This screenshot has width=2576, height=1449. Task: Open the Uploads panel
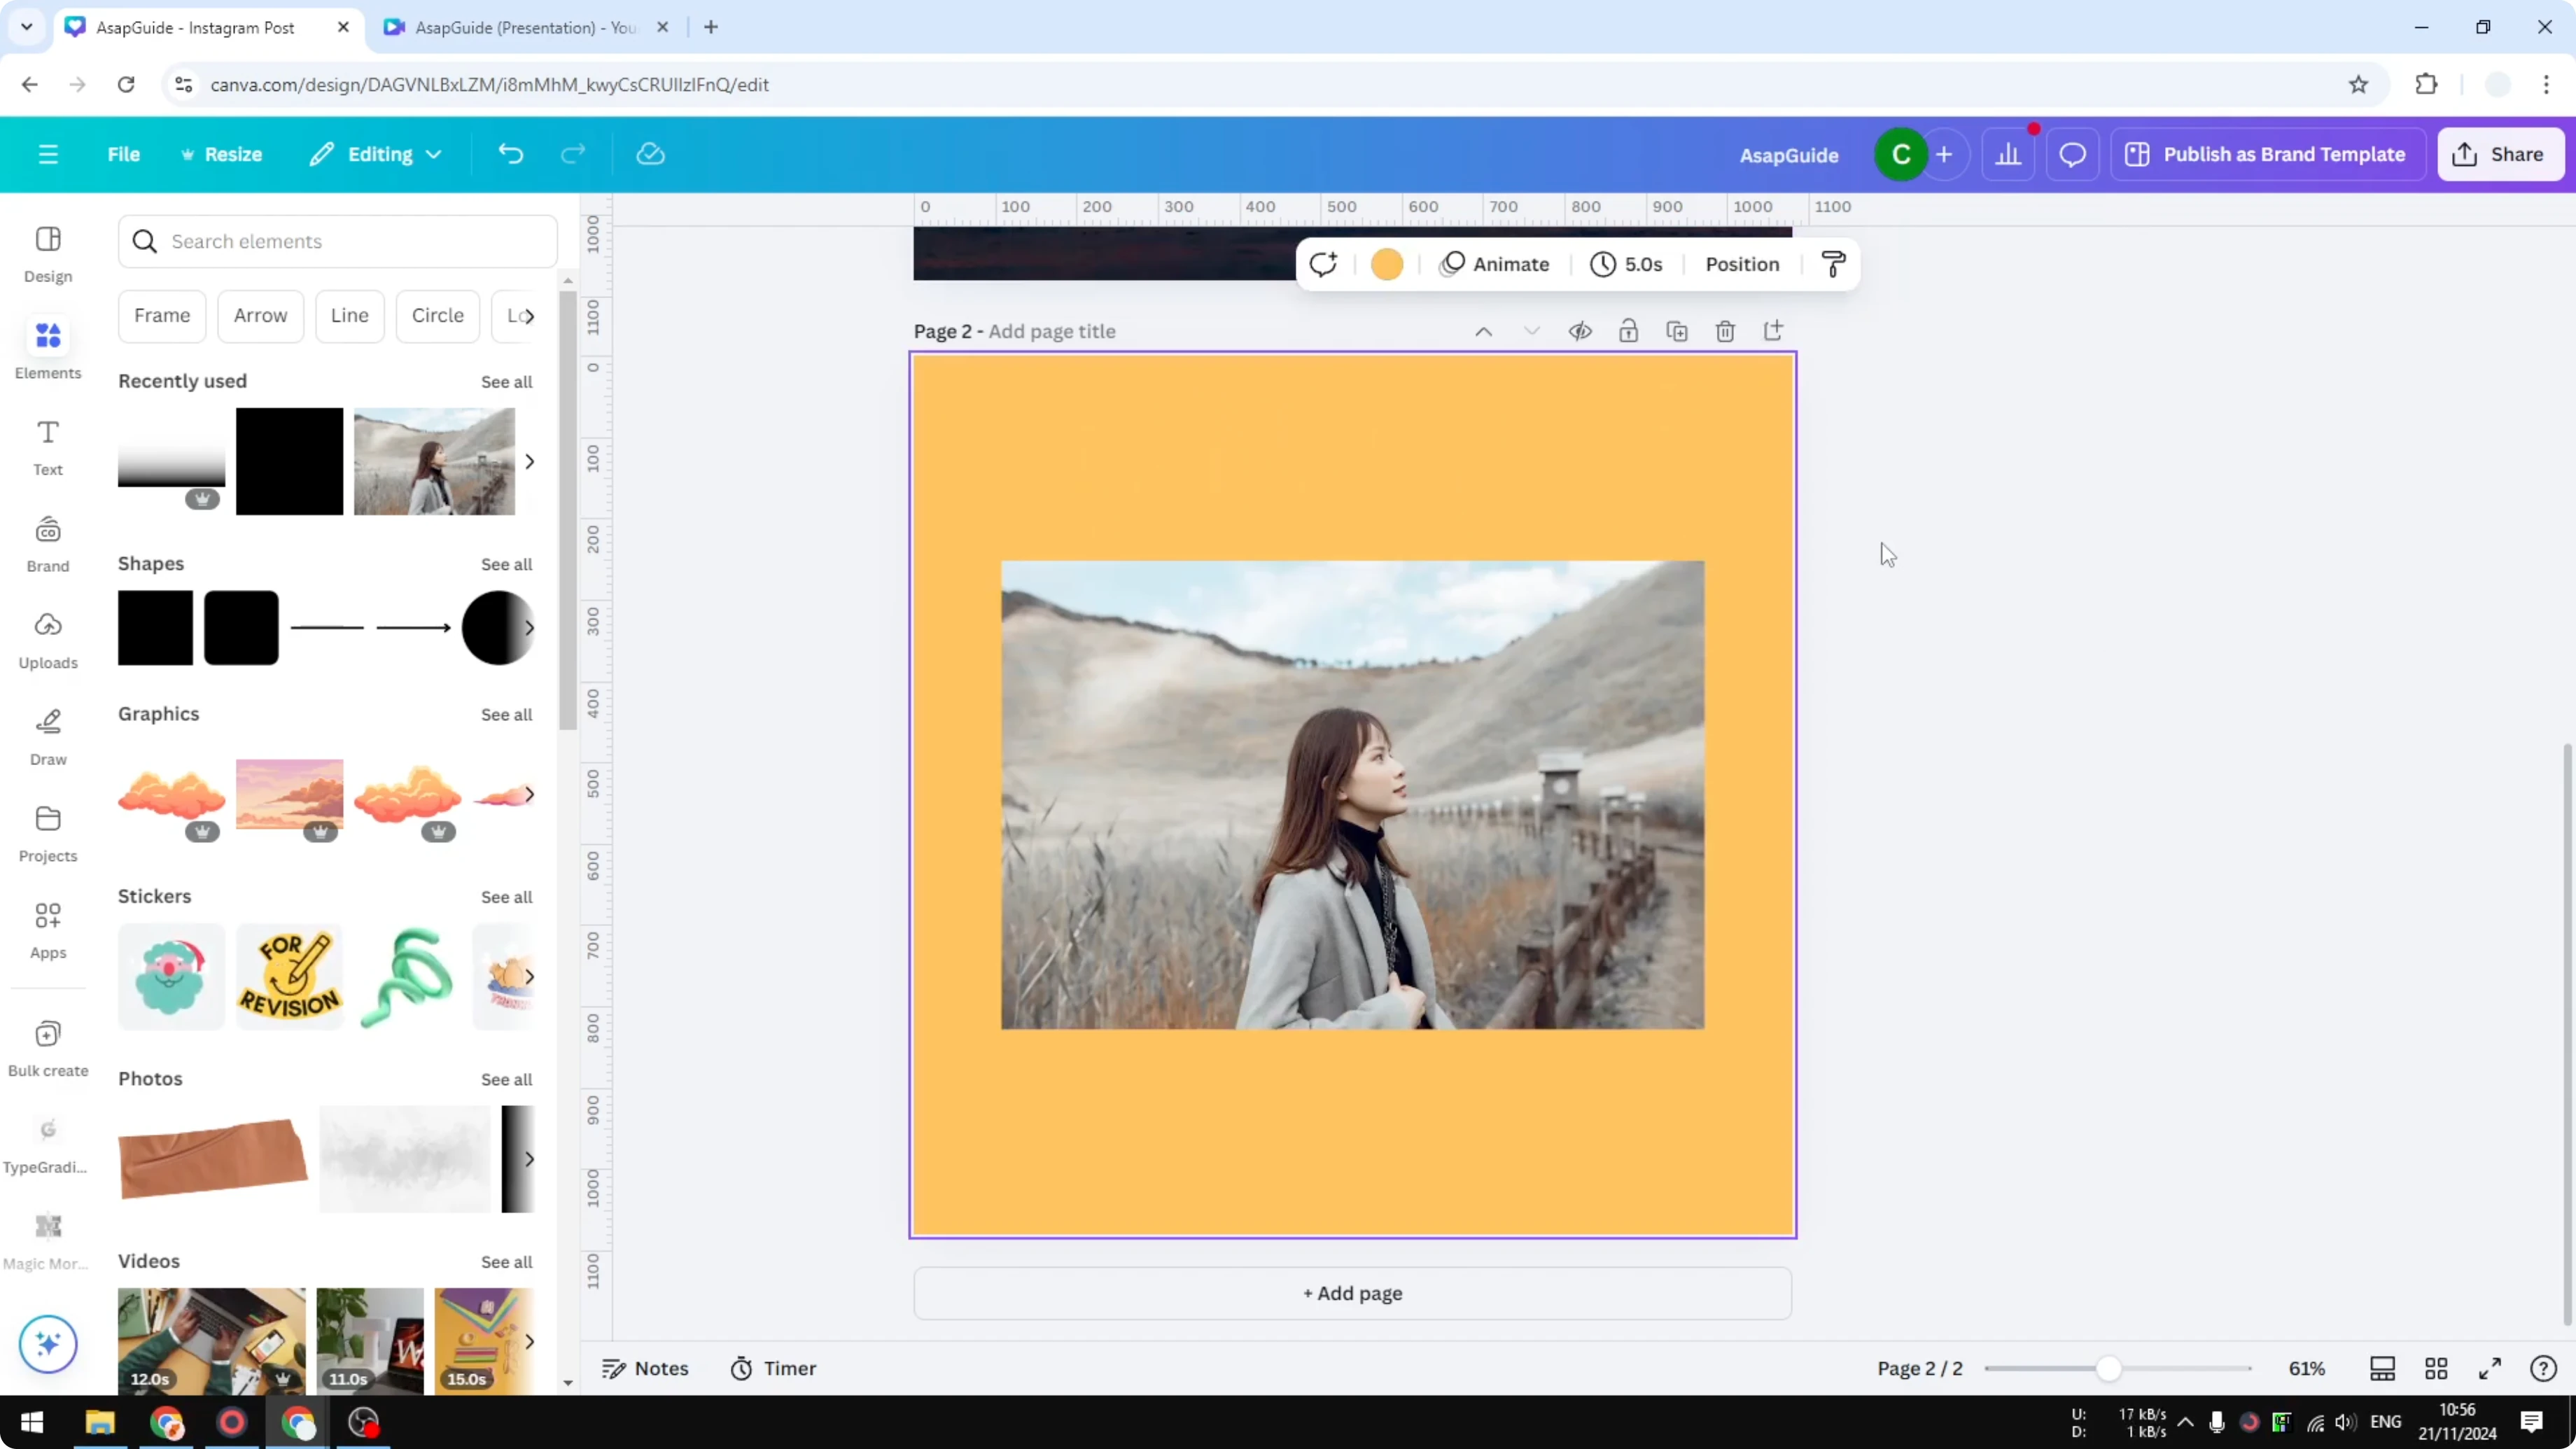(x=47, y=640)
